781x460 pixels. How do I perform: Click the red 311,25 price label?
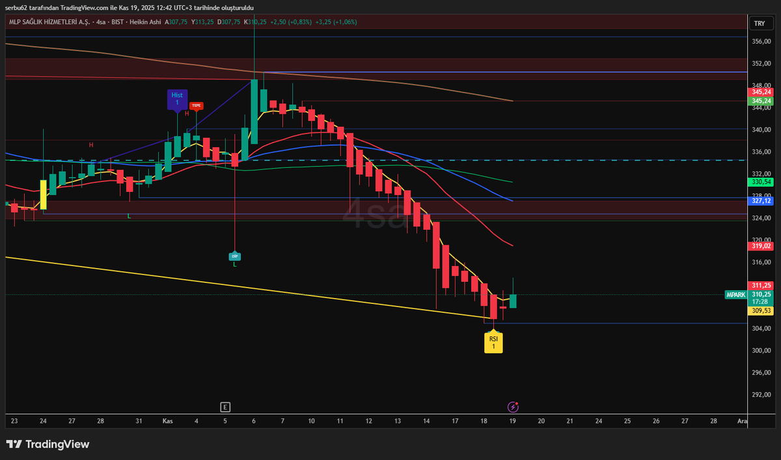[x=761, y=285]
